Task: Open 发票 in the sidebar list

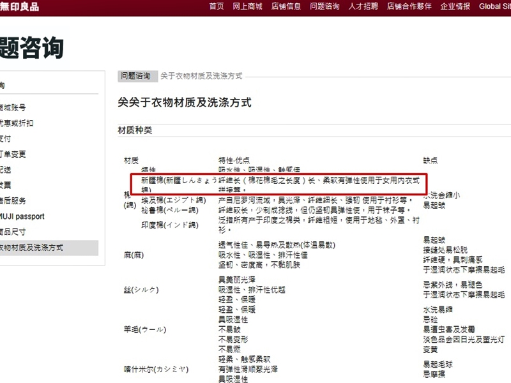Action: point(6,185)
